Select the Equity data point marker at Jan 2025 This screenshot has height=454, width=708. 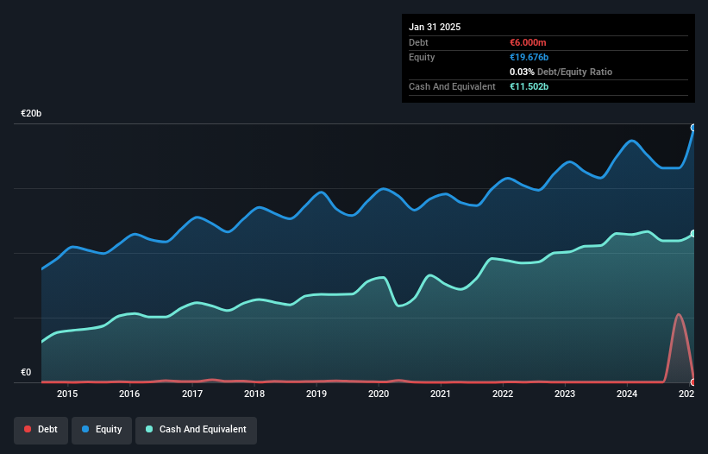(x=693, y=128)
